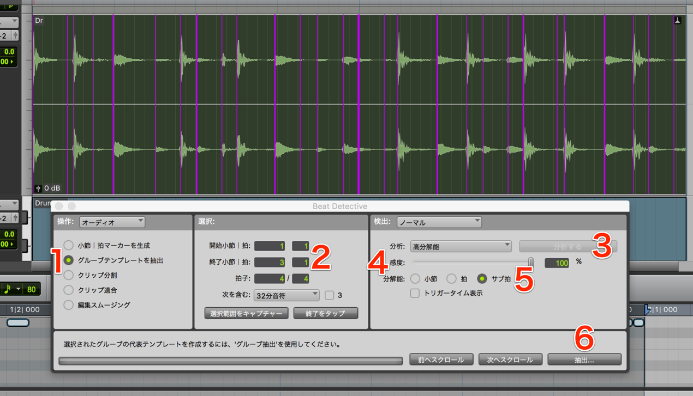Open the dropdown arrow beside the tempo note

[x=18, y=289]
